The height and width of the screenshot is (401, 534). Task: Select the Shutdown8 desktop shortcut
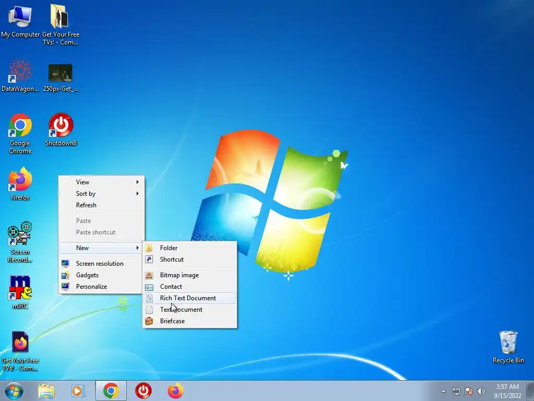click(x=61, y=129)
